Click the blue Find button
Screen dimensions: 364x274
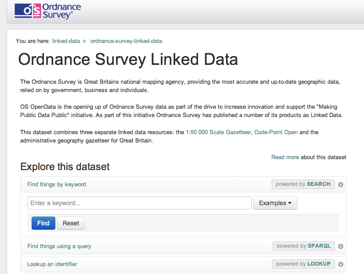43,223
